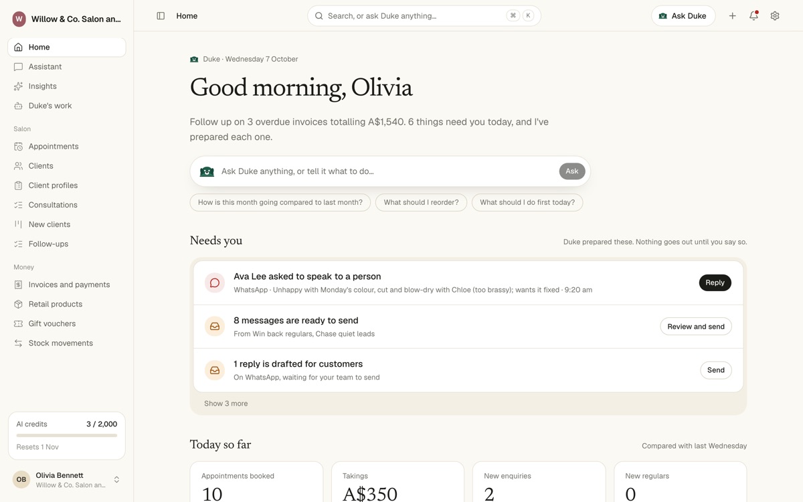Open Olivia Bennett account switcher chevron

[x=116, y=480]
